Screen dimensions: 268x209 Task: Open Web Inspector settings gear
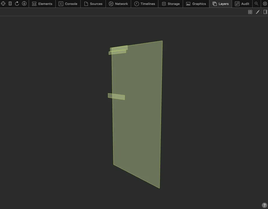click(265, 3)
